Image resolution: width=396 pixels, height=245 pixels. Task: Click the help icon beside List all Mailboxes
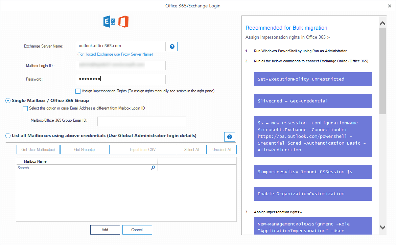click(x=229, y=137)
